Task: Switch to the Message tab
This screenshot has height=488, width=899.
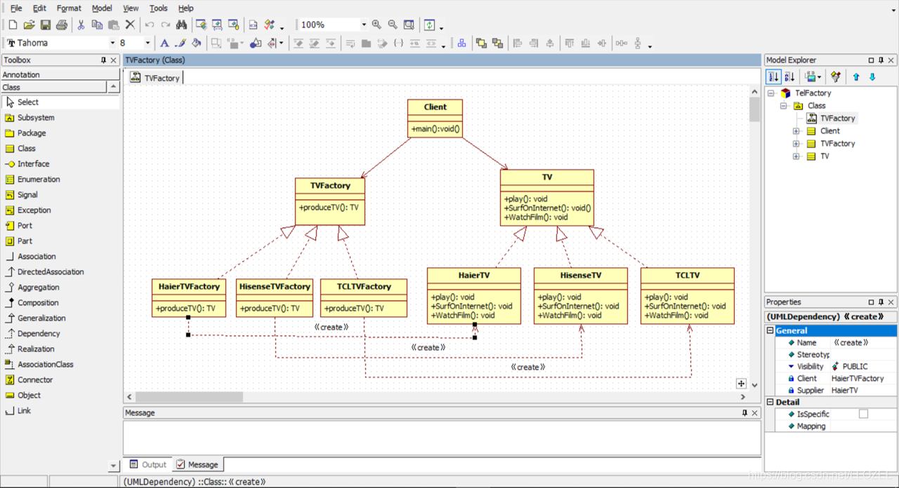Action: [197, 464]
